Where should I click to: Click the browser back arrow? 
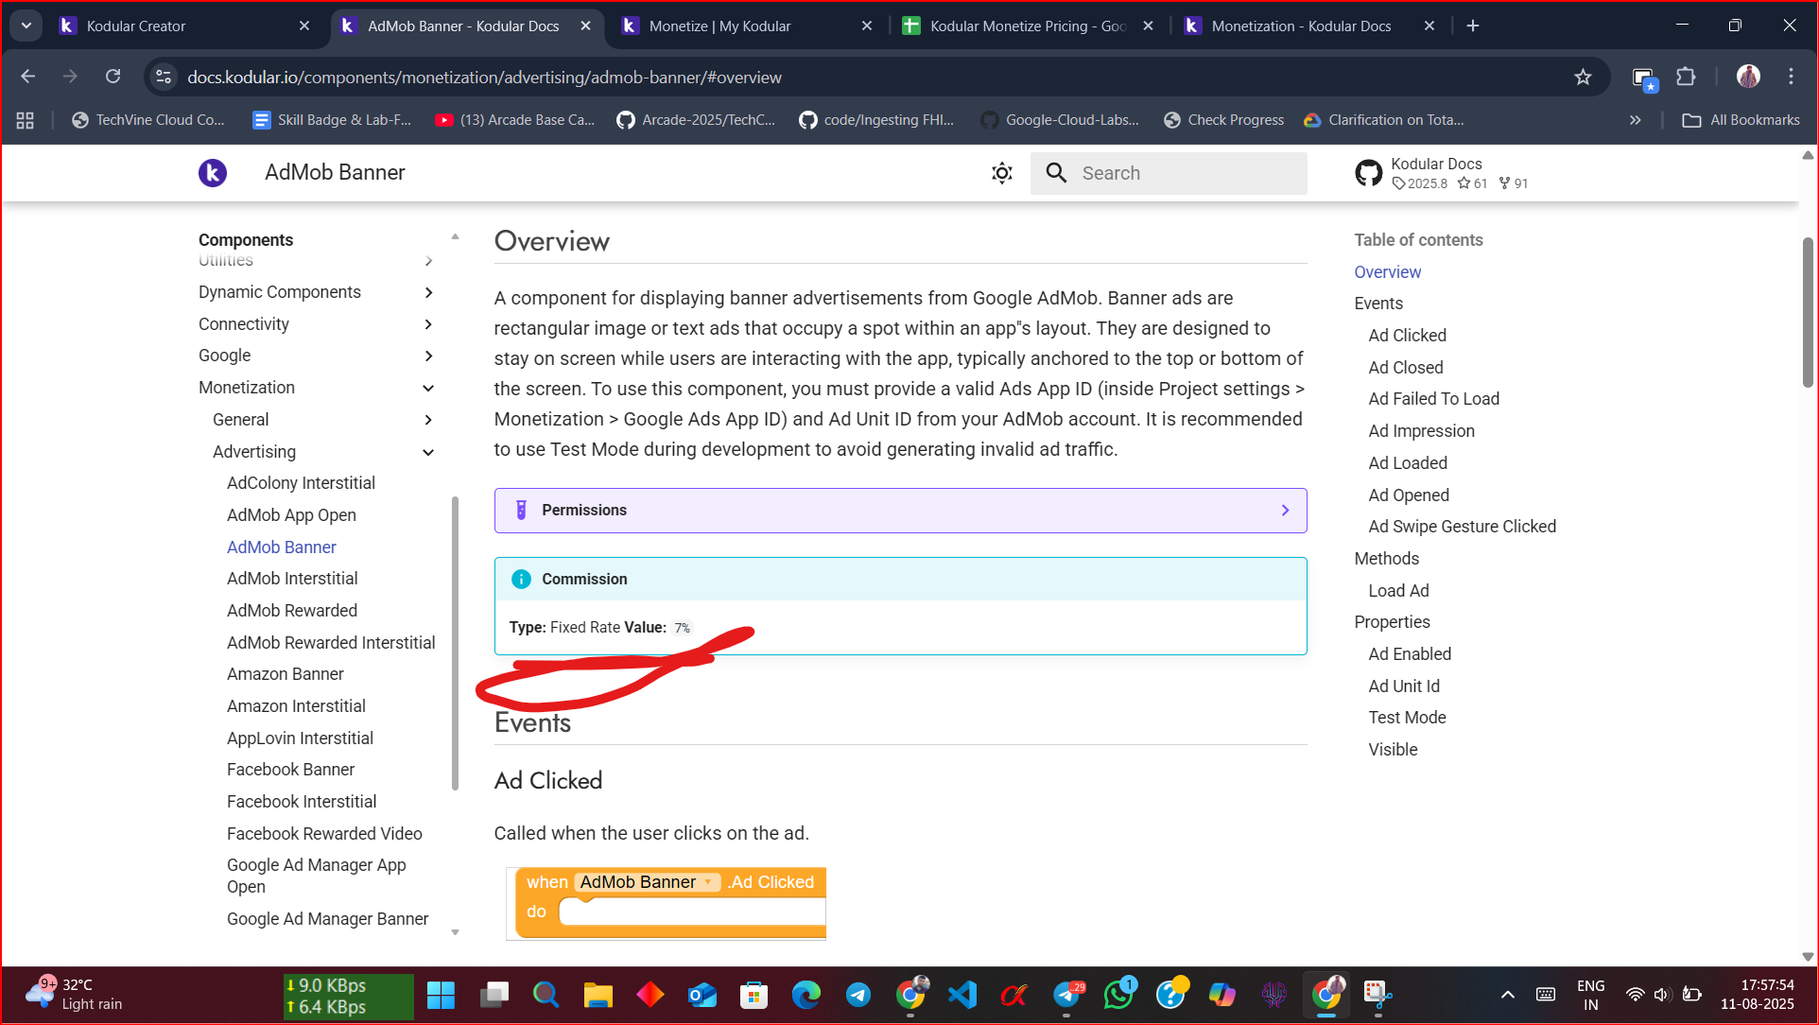pos(28,77)
